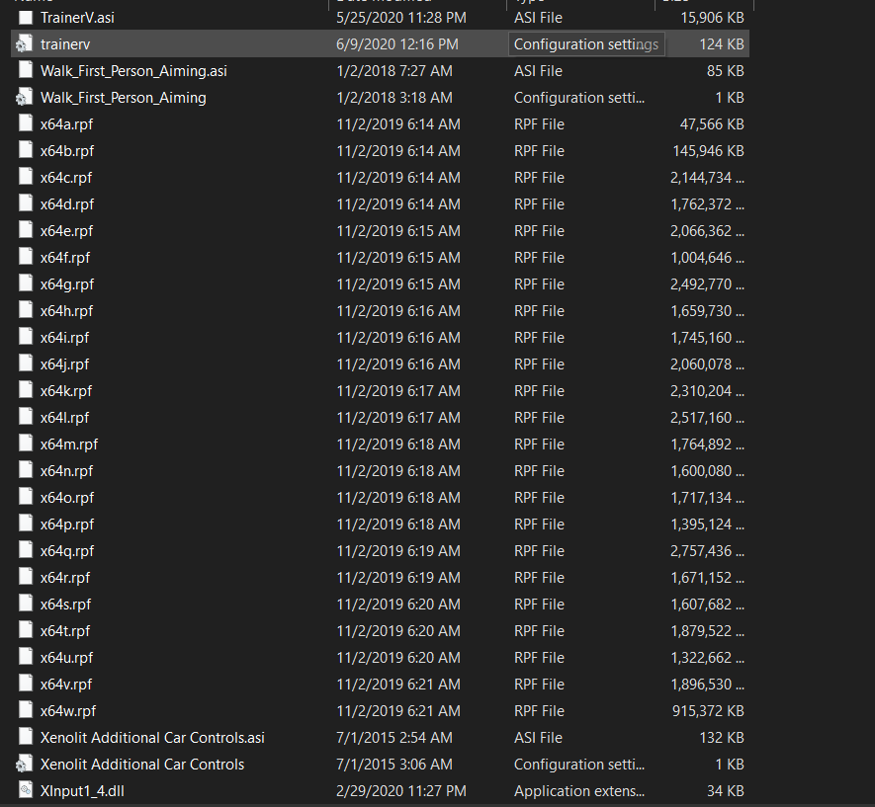The image size is (875, 807).
Task: Click the x64d.rpf file icon
Action: [x=26, y=204]
